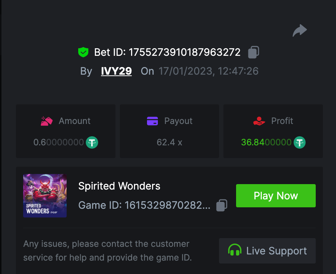Image resolution: width=336 pixels, height=274 pixels.
Task: Select the Spirited Wonders game title
Action: point(119,186)
